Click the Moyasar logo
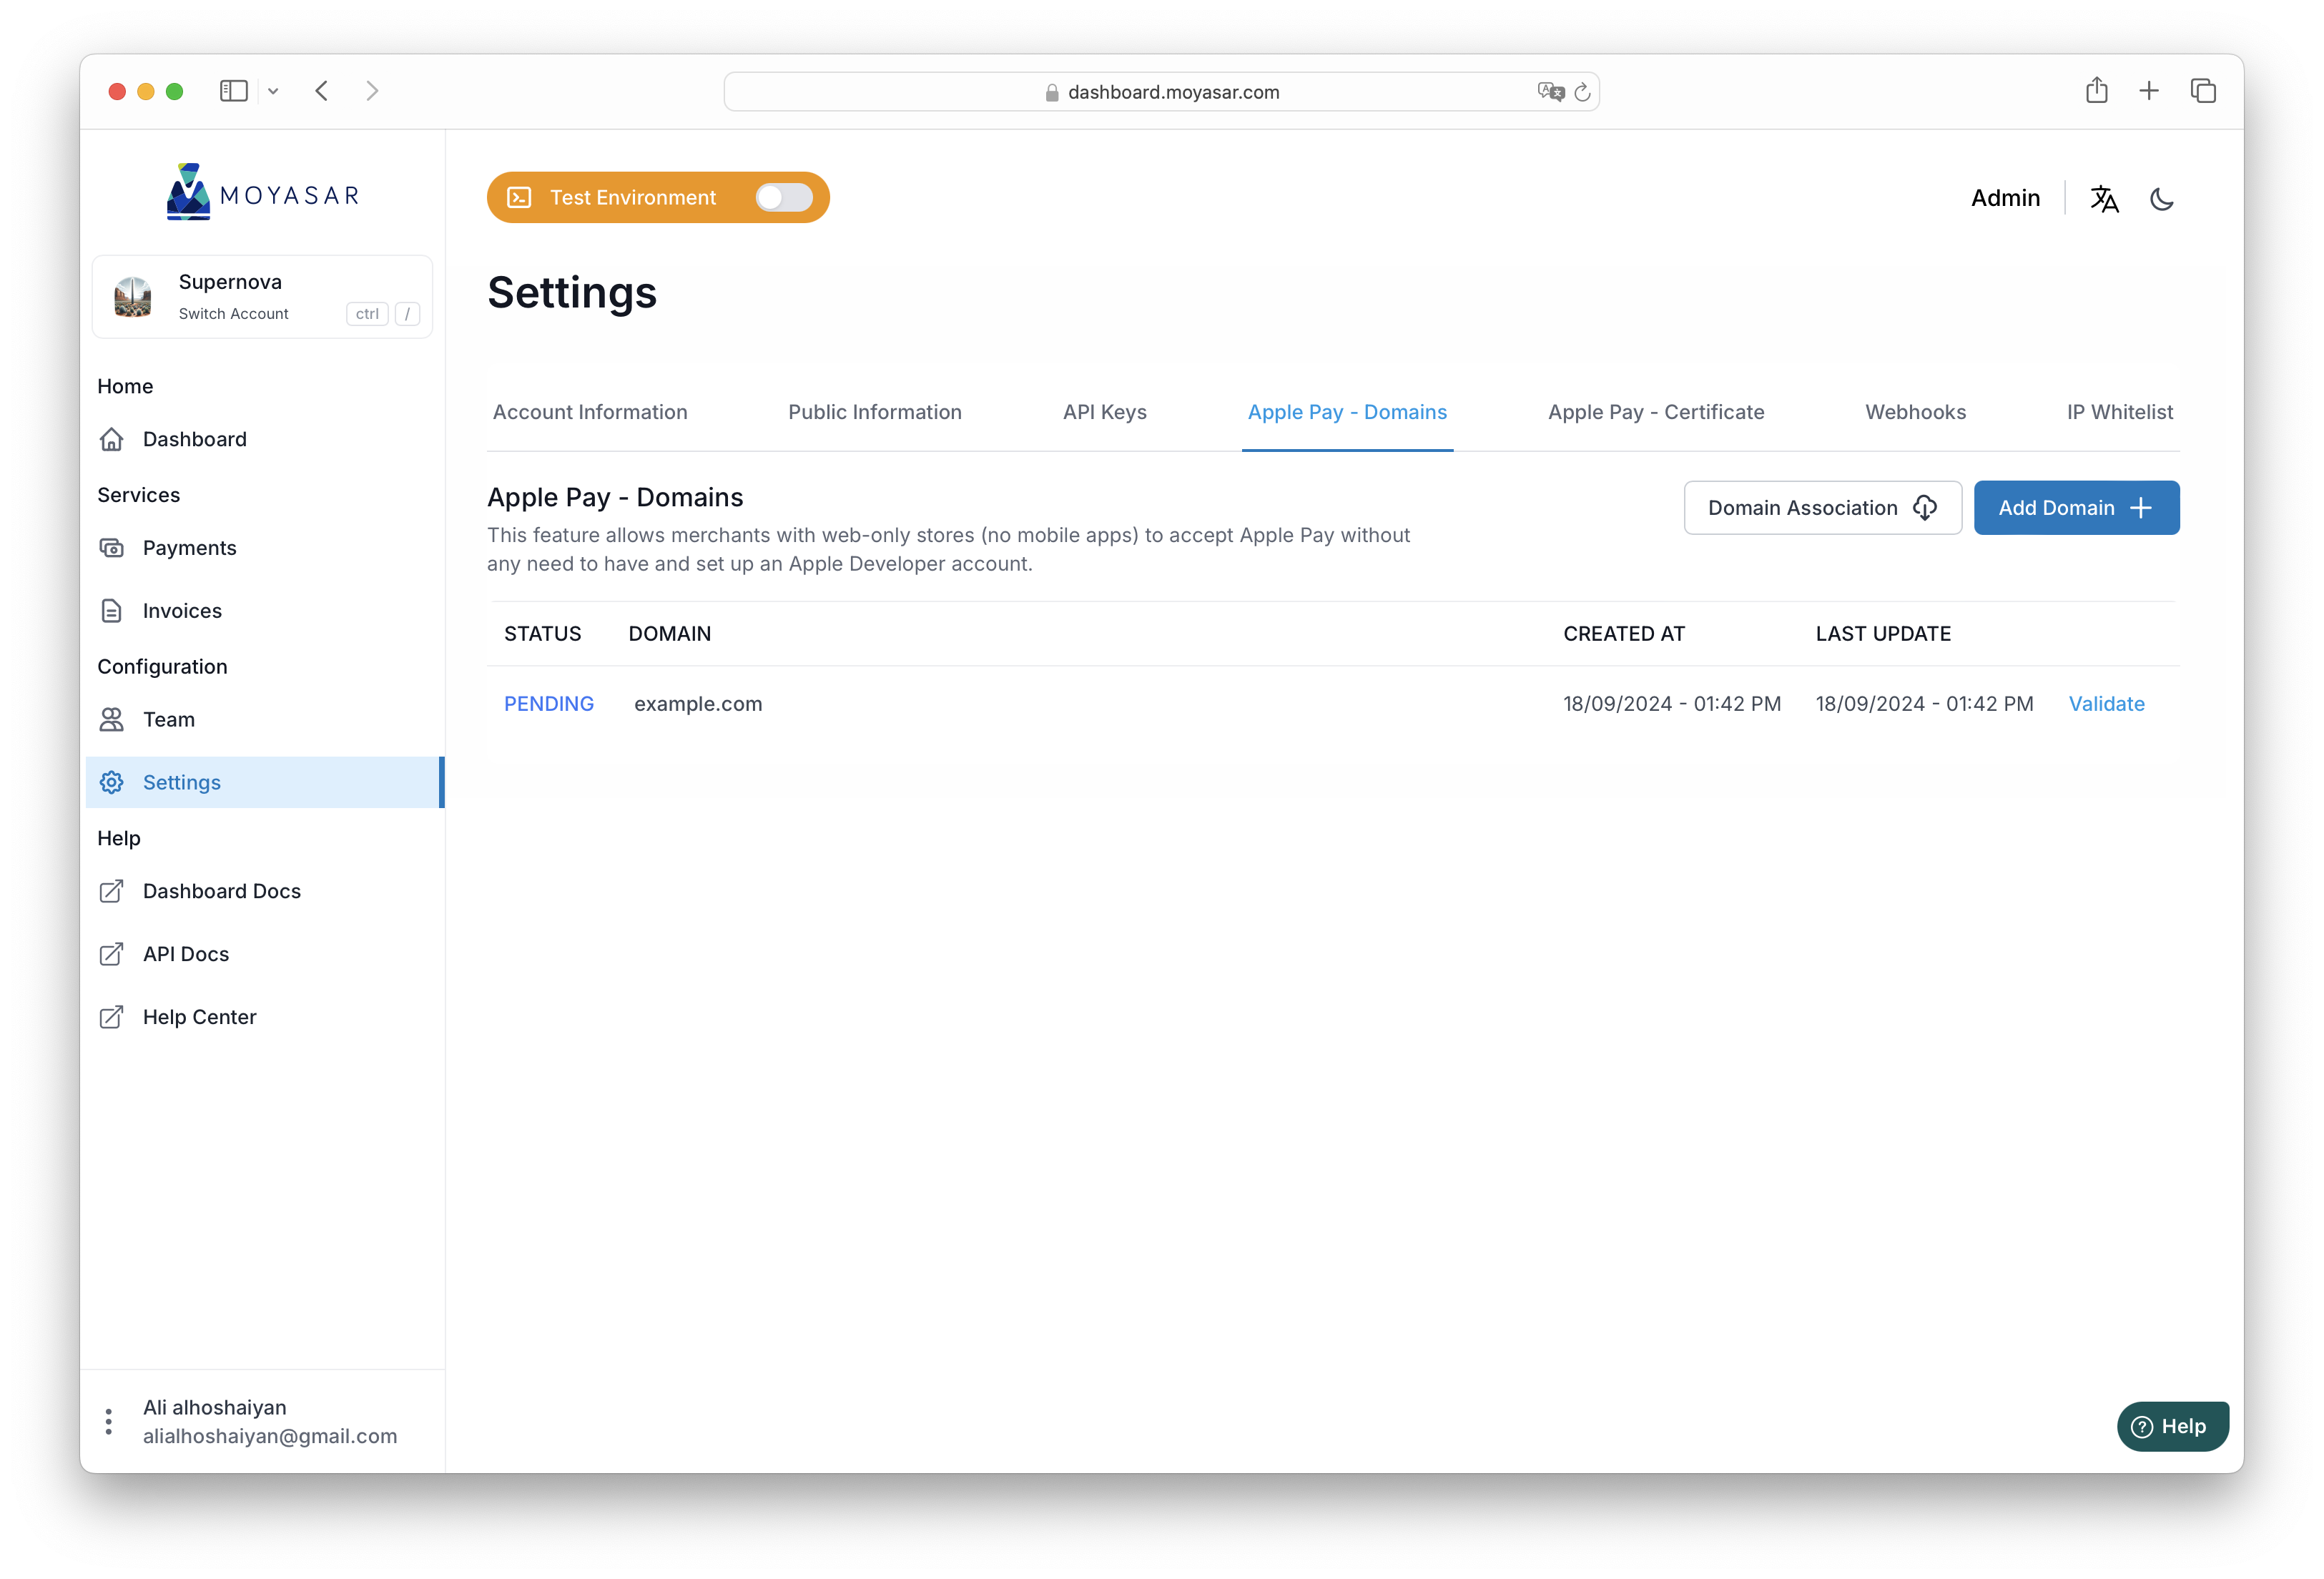Viewport: 2324px width, 1579px height. coord(262,191)
